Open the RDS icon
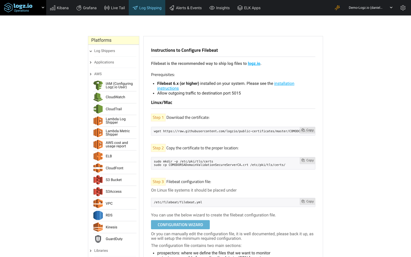Viewport: 411px width, 257px height. tap(98, 215)
